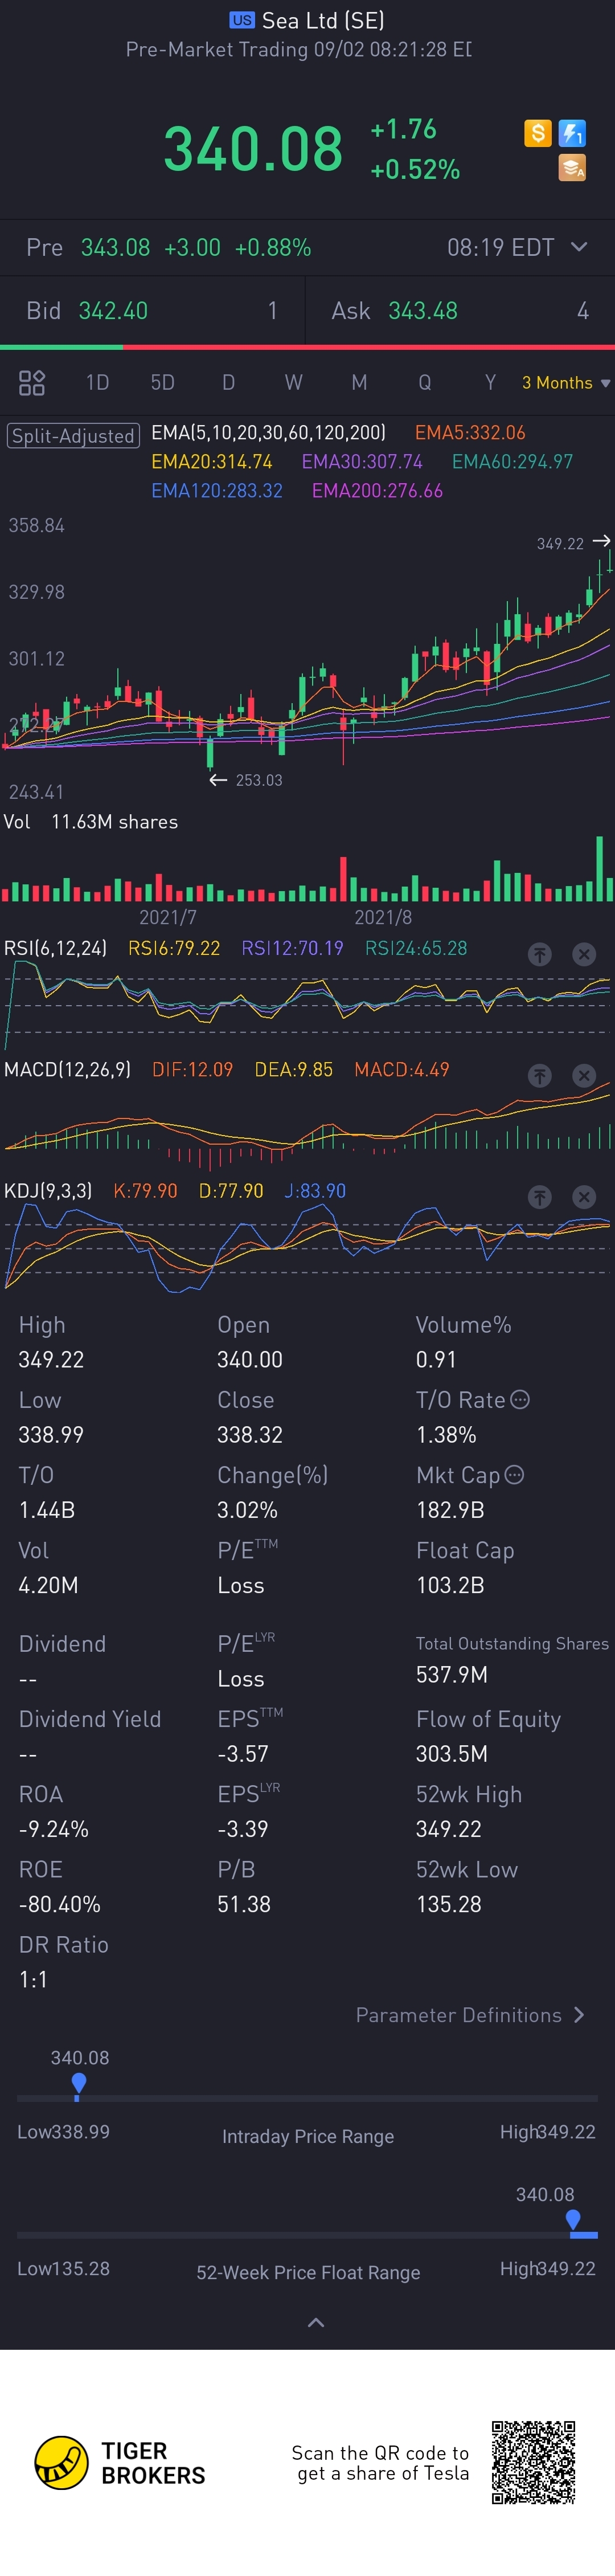Image resolution: width=615 pixels, height=2576 pixels.
Task: Tap the Pre price 343.08
Action: (x=115, y=247)
